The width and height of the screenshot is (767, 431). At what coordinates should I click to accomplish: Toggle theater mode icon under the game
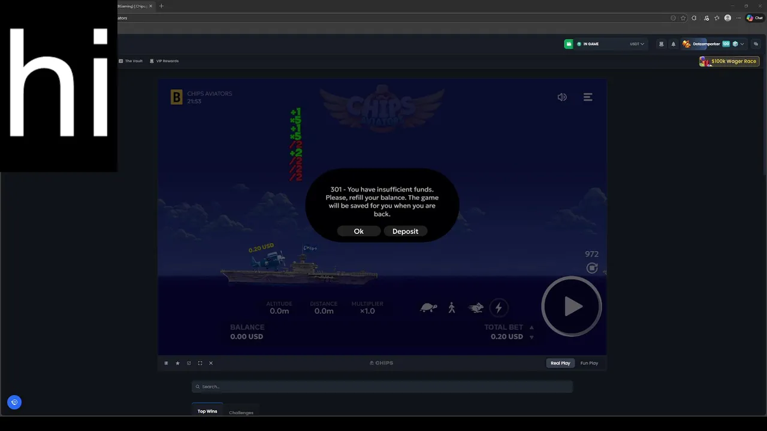[x=166, y=363]
